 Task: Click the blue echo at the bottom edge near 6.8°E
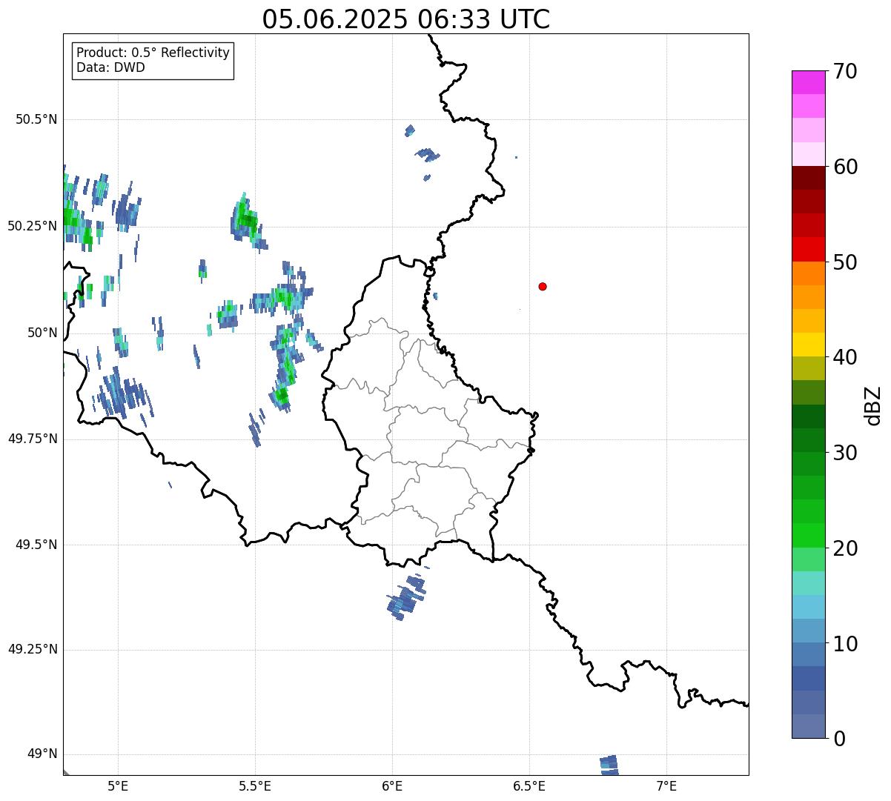pos(609,765)
